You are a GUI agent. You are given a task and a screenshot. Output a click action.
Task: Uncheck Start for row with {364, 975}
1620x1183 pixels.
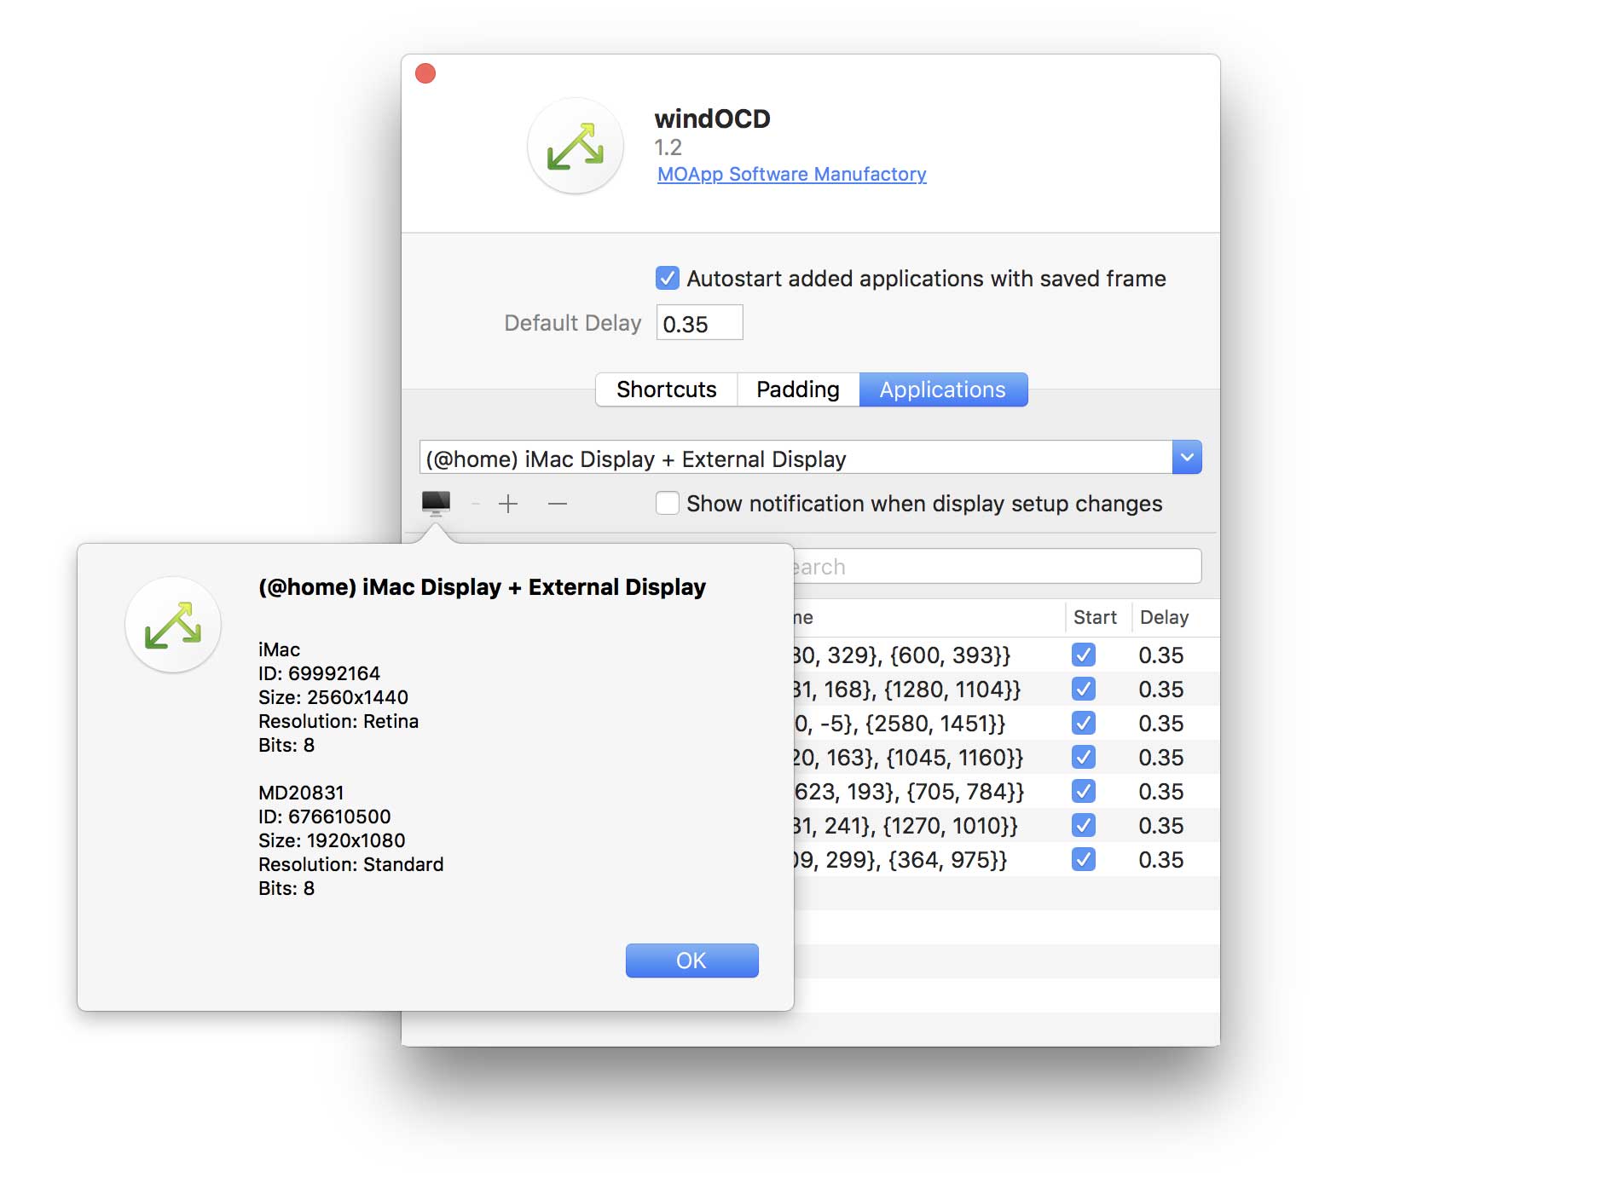tap(1084, 859)
